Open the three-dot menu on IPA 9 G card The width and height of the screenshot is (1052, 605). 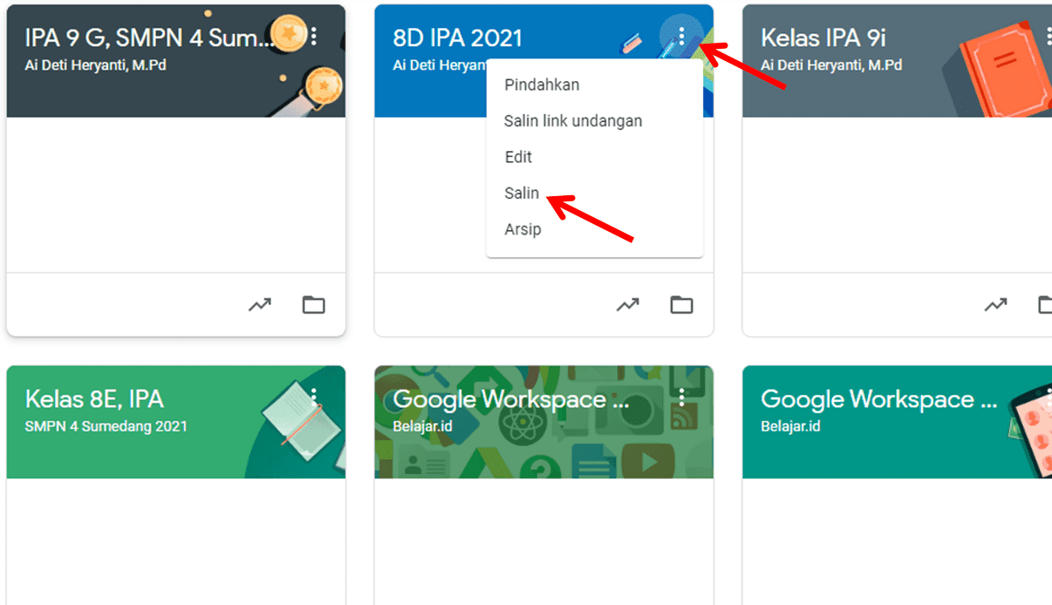314,37
